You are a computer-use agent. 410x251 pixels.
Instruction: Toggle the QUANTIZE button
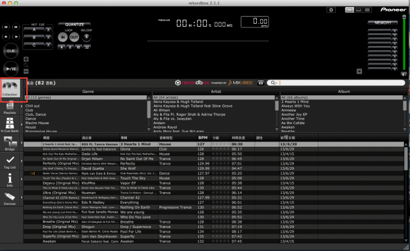[74, 24]
